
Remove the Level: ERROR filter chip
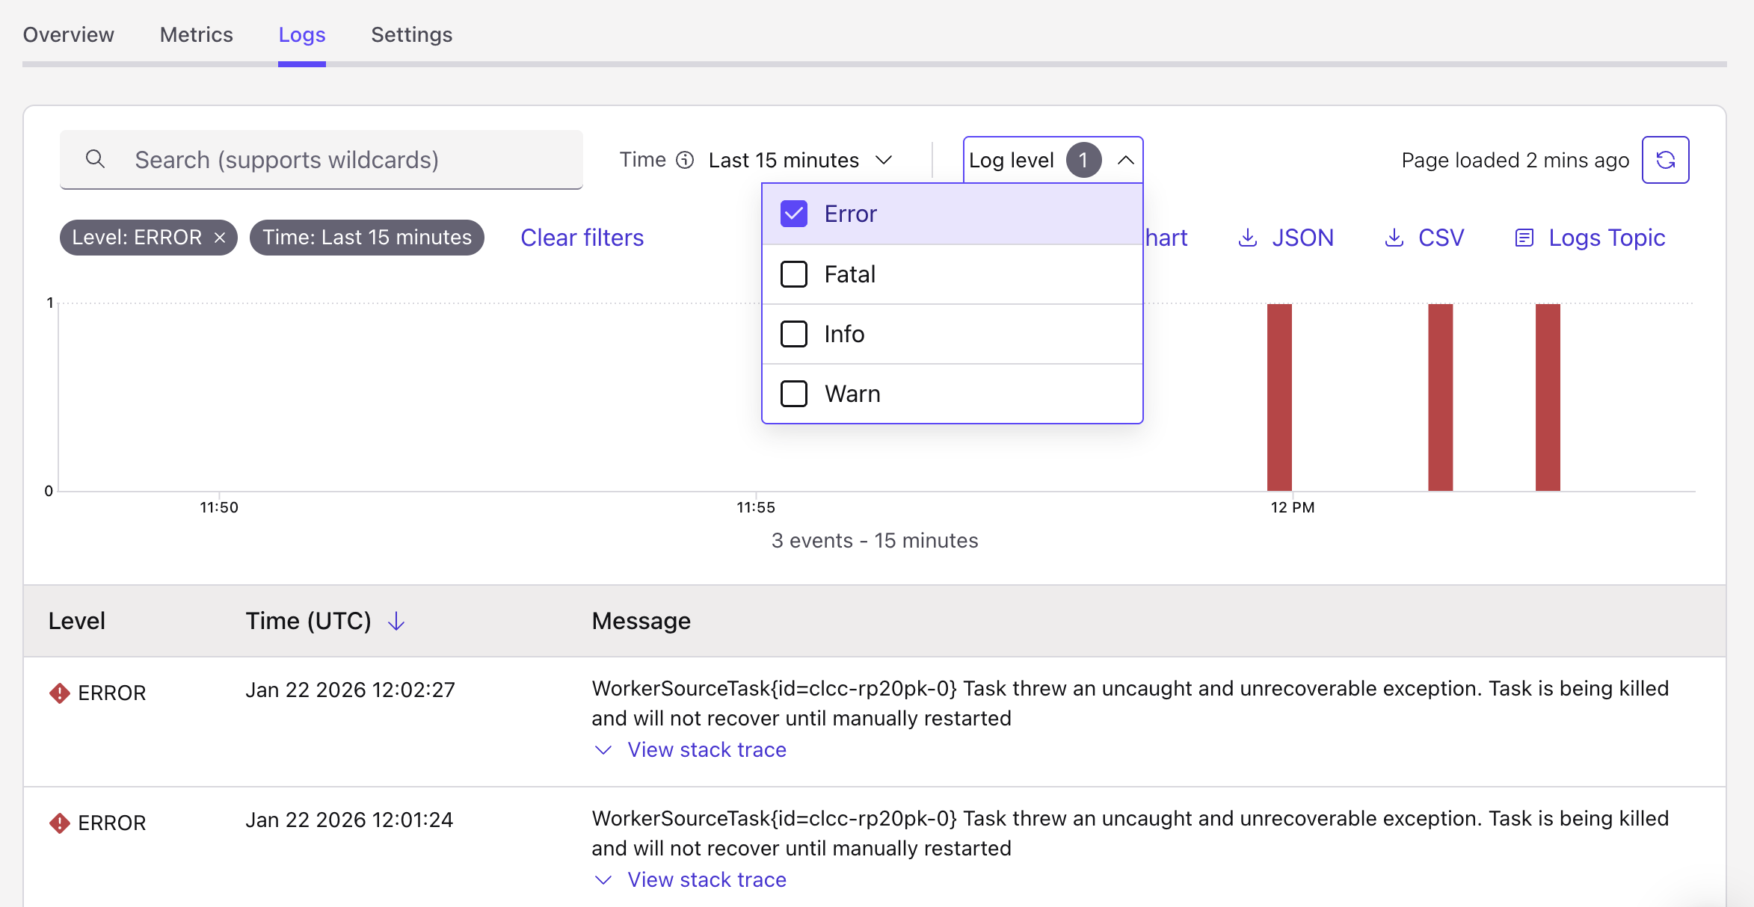[x=220, y=238]
